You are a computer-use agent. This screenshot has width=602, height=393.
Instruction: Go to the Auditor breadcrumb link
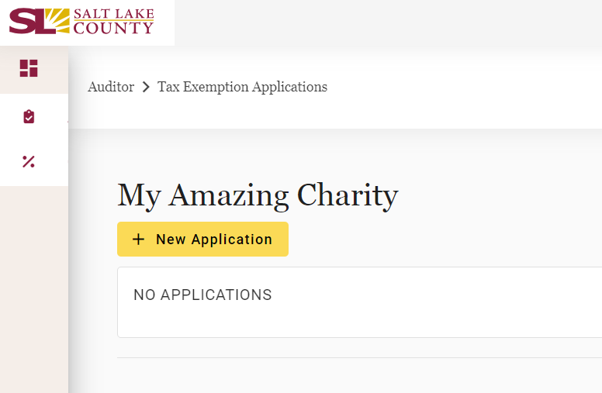[111, 87]
